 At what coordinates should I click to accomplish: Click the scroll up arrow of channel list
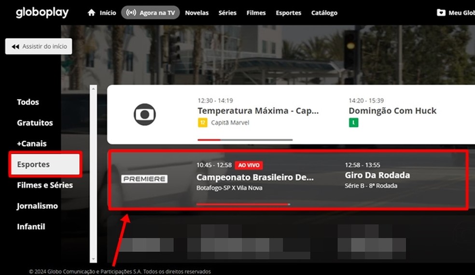93,88
